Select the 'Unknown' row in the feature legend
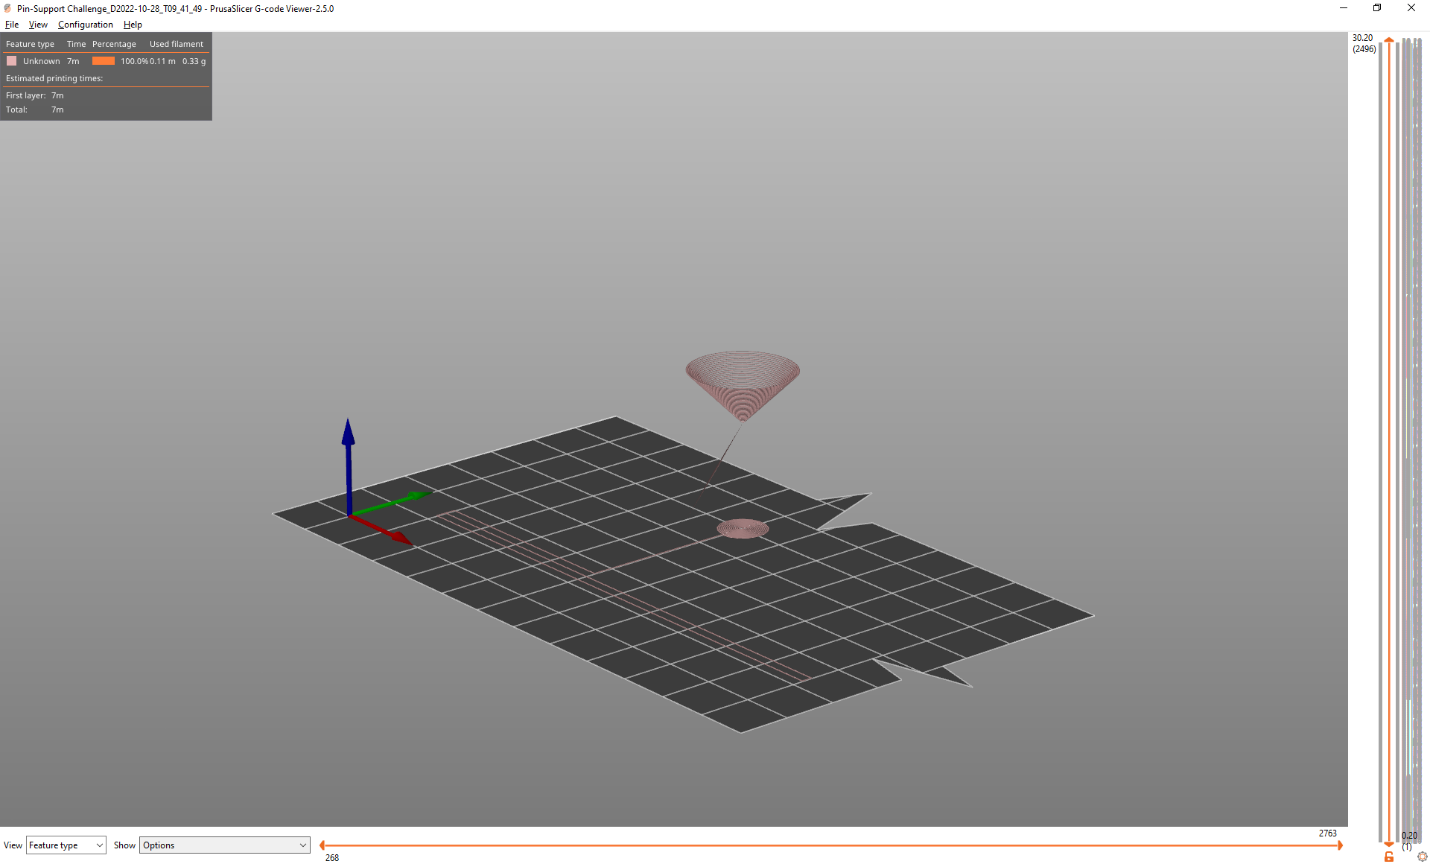The image size is (1430, 864). 42,61
